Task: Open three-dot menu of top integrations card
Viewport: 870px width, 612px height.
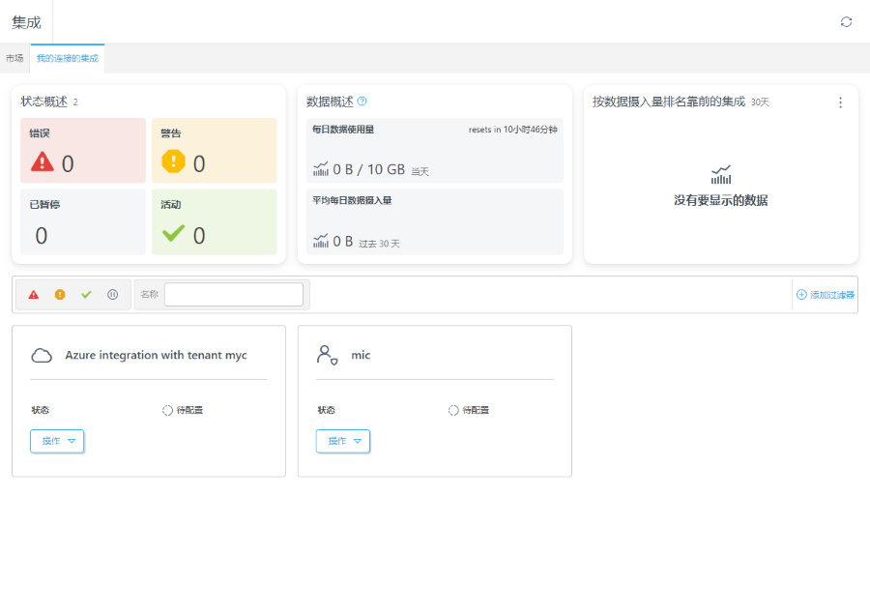Action: (x=840, y=102)
